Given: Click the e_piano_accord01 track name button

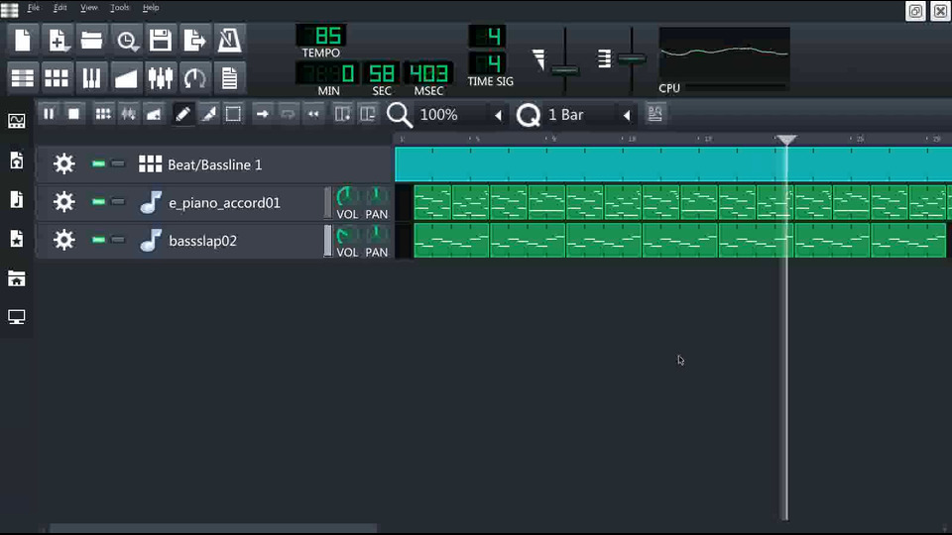Looking at the screenshot, I should coord(224,203).
